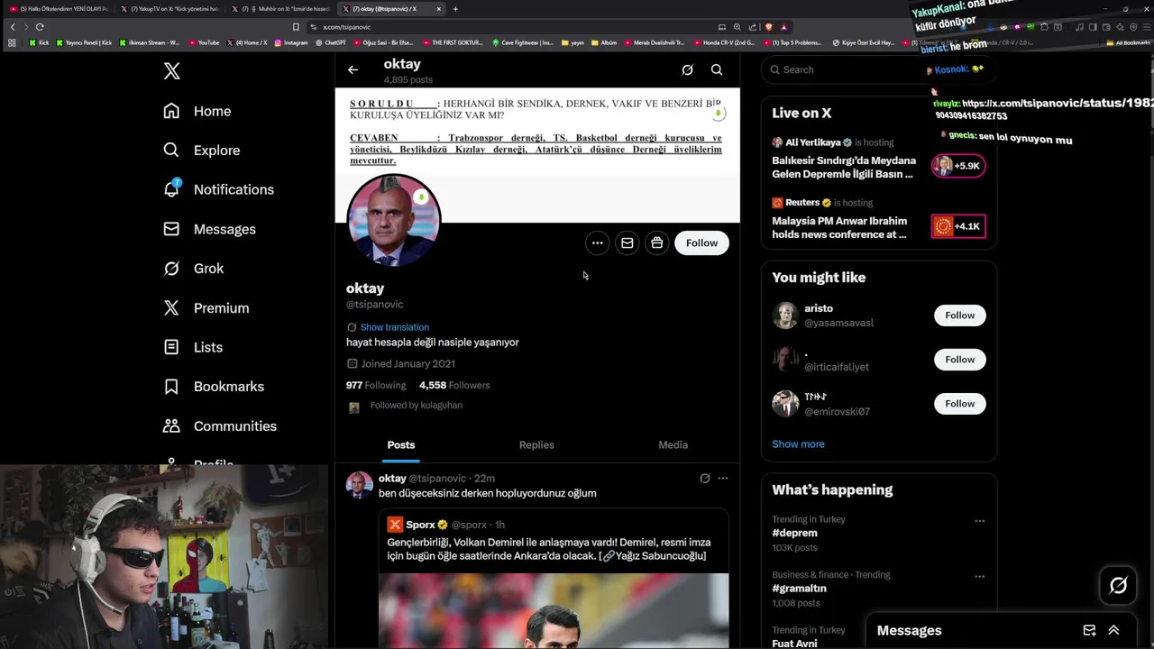1154x649 pixels.
Task: Open the Bookmarks icon in sidebar
Action: (x=171, y=386)
